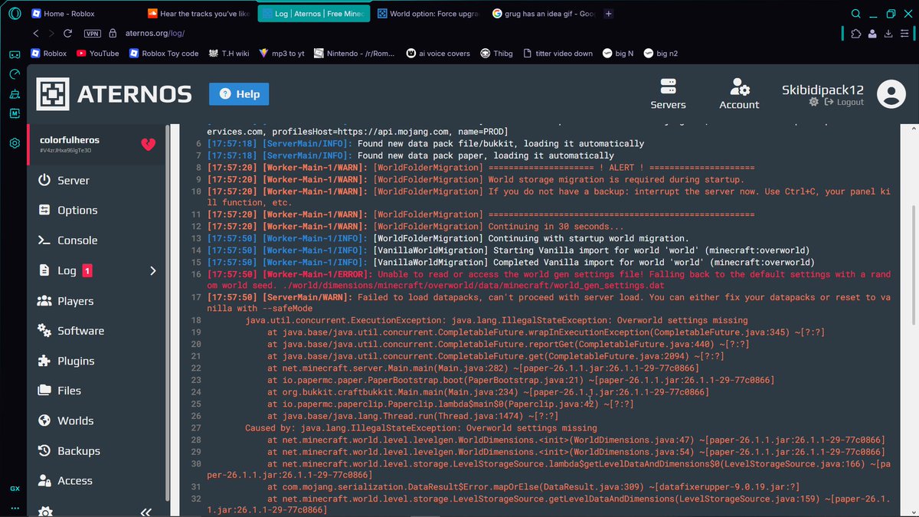Viewport: 919px width, 517px height.
Task: Click the broken heart icon beside colorfulheros
Action: coord(149,144)
